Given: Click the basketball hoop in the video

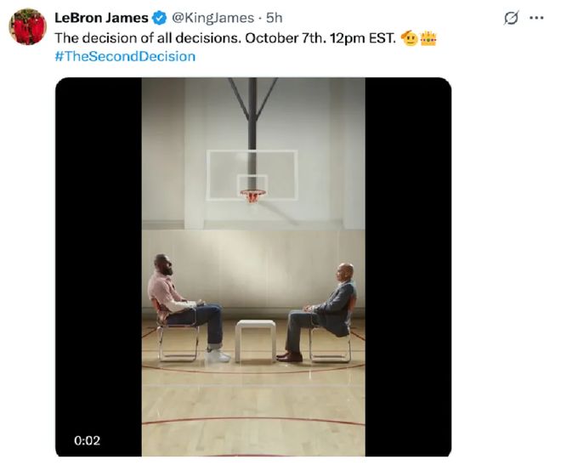Looking at the screenshot, I should click(x=252, y=195).
